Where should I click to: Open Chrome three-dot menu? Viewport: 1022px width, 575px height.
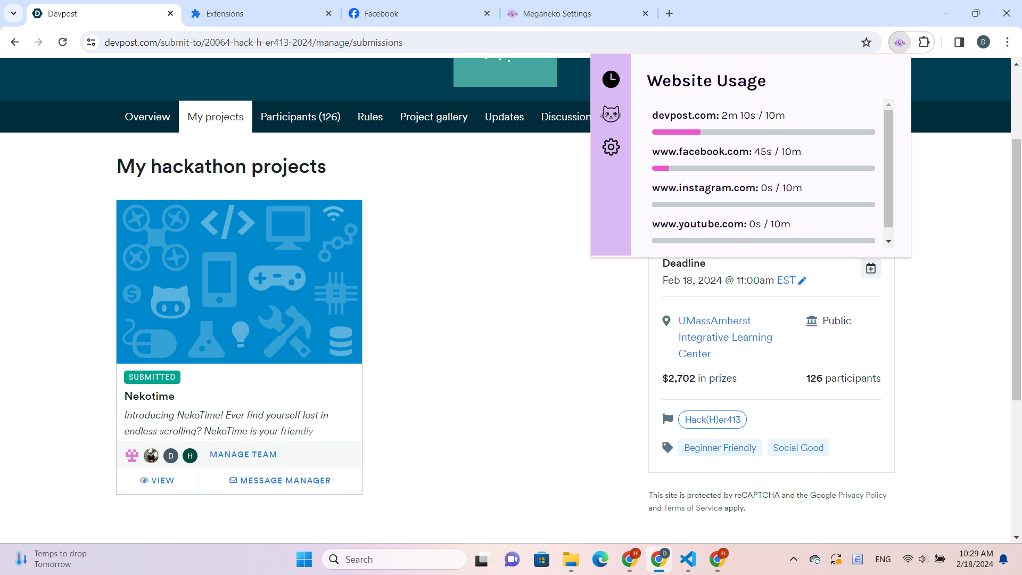click(1007, 42)
